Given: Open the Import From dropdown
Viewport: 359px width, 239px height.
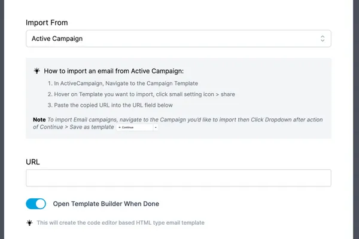Looking at the screenshot, I should pos(178,38).
